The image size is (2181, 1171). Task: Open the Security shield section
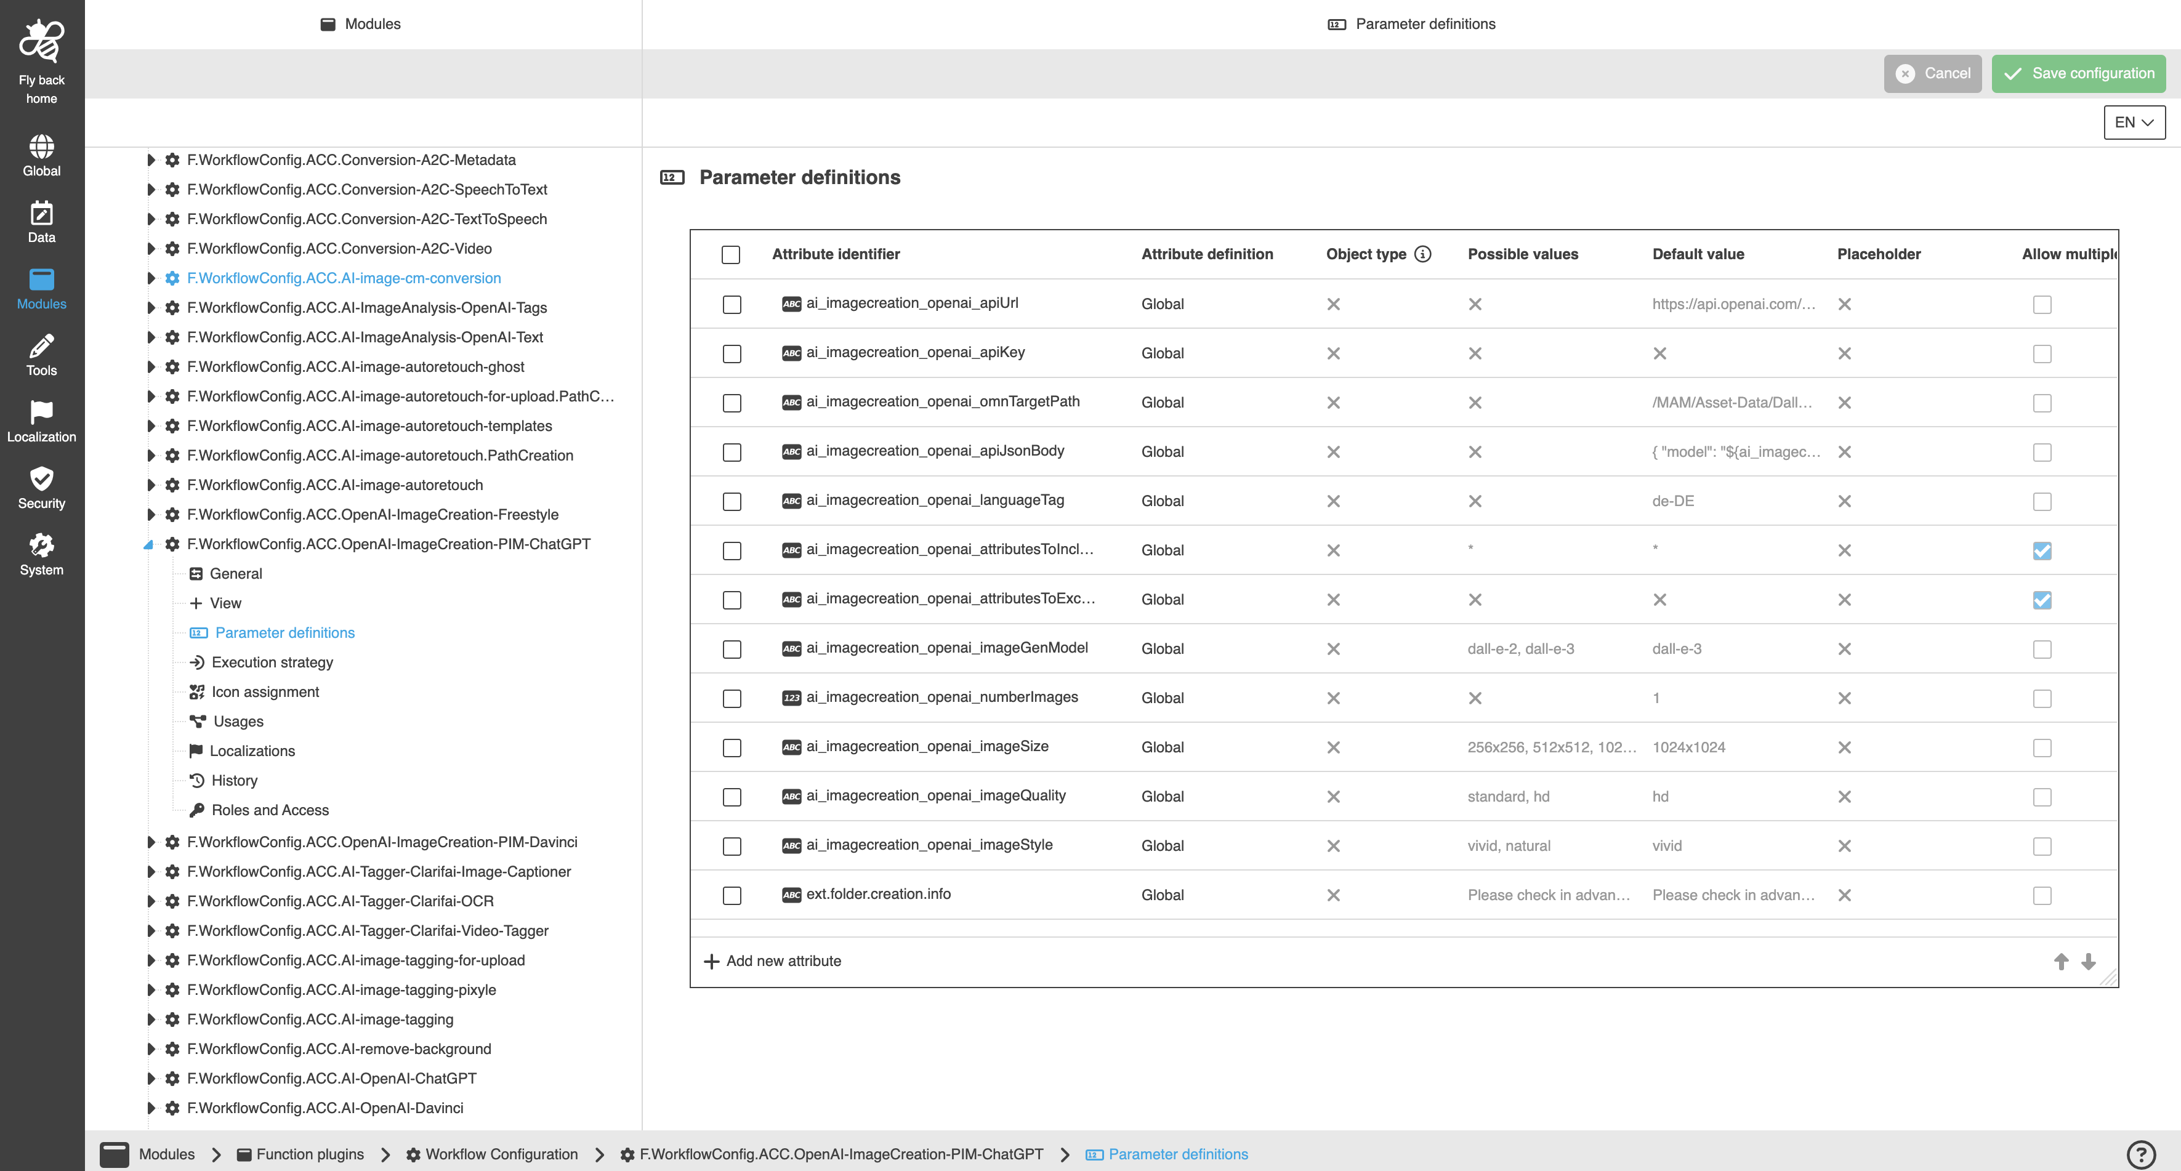(41, 488)
